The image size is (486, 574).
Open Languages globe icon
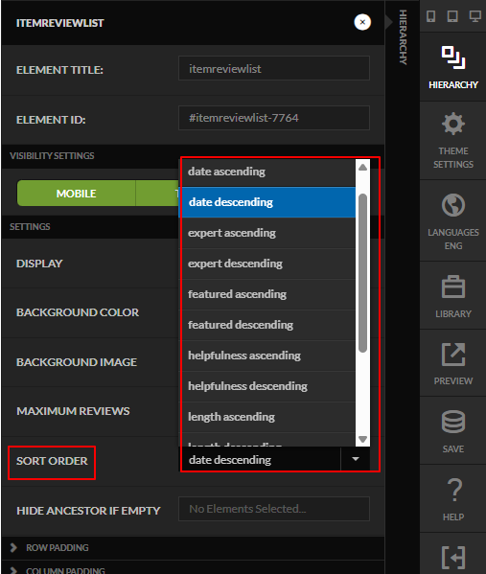coord(453,205)
